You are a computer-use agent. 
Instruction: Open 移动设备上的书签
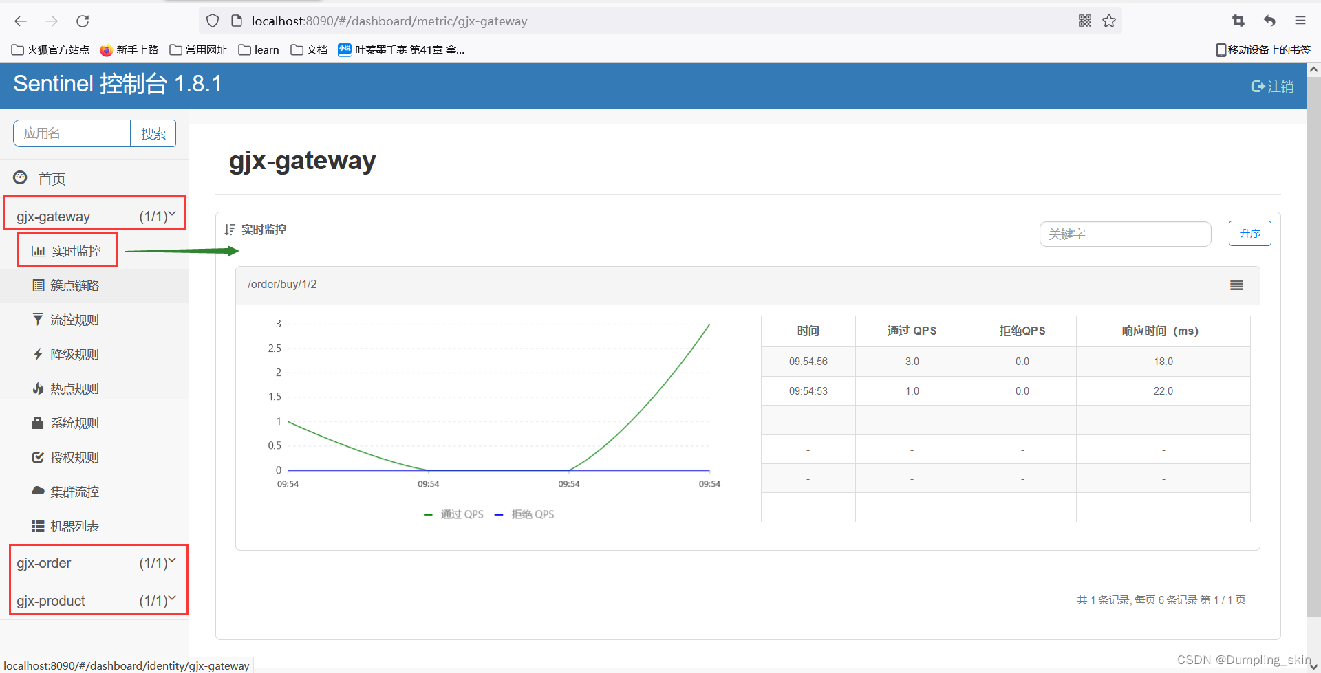pos(1263,49)
